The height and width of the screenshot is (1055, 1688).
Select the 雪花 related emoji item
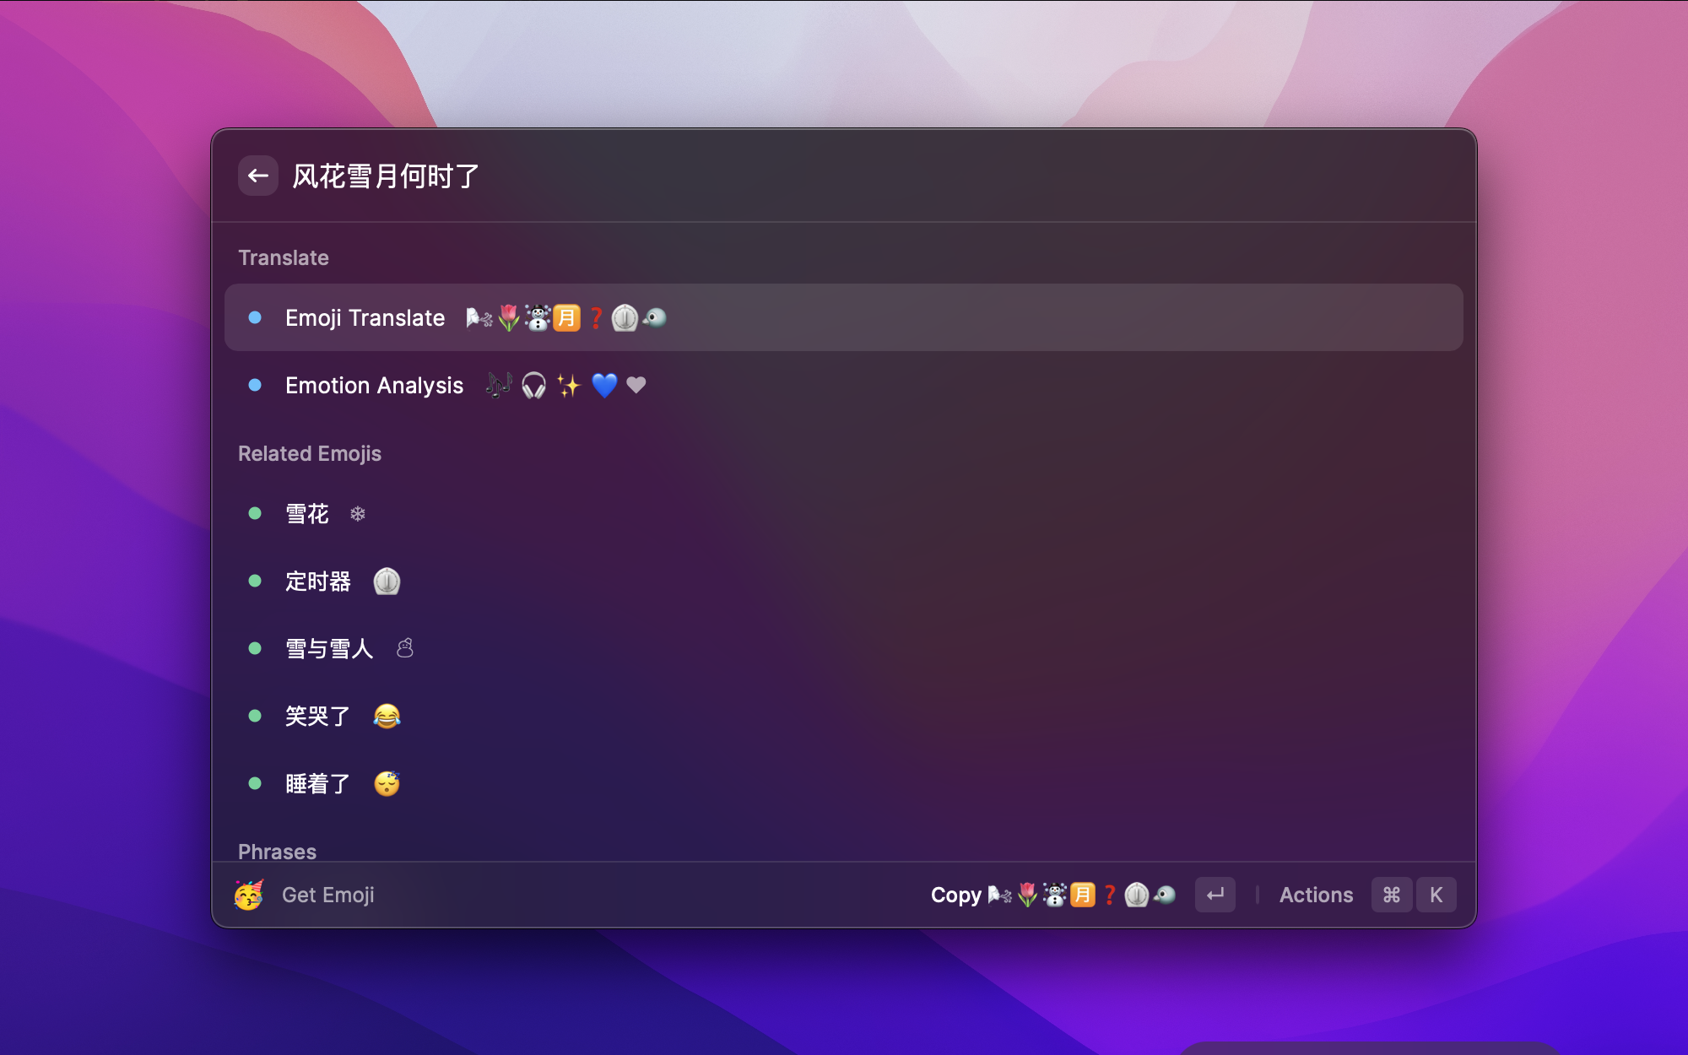pos(844,513)
